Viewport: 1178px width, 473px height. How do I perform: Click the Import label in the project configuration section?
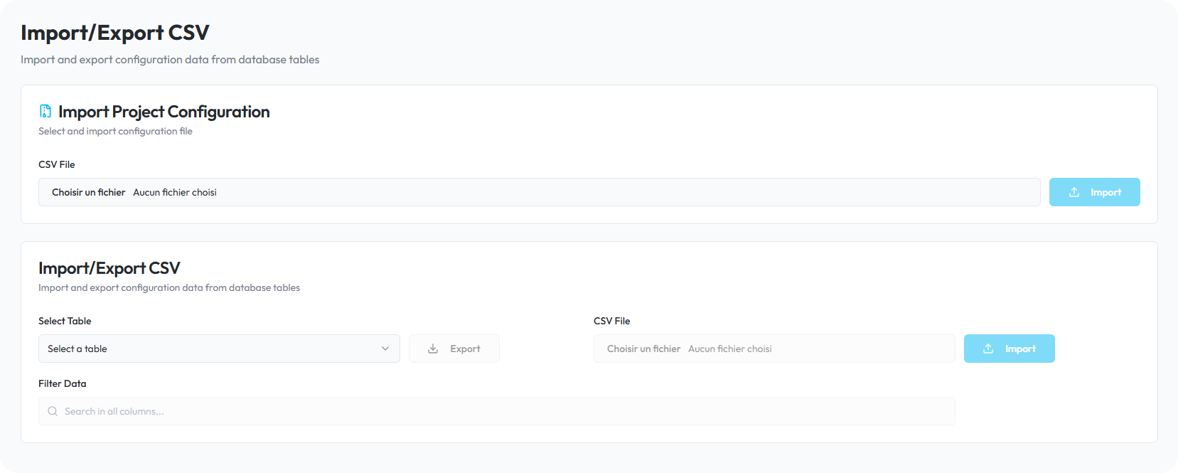(x=1105, y=192)
